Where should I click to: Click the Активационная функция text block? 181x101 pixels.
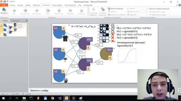pyautogui.click(x=131, y=44)
